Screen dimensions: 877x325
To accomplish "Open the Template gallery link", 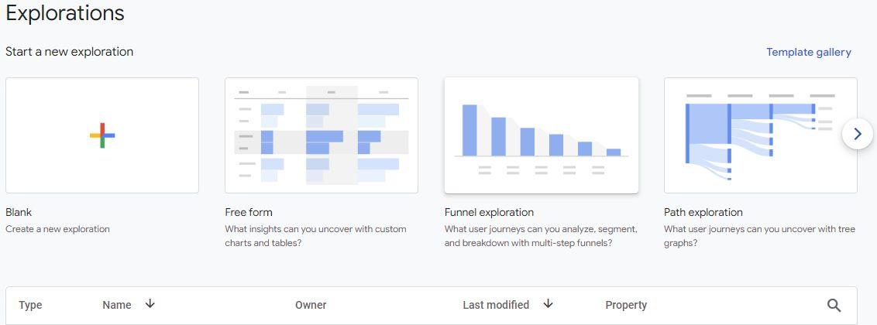I will [808, 53].
